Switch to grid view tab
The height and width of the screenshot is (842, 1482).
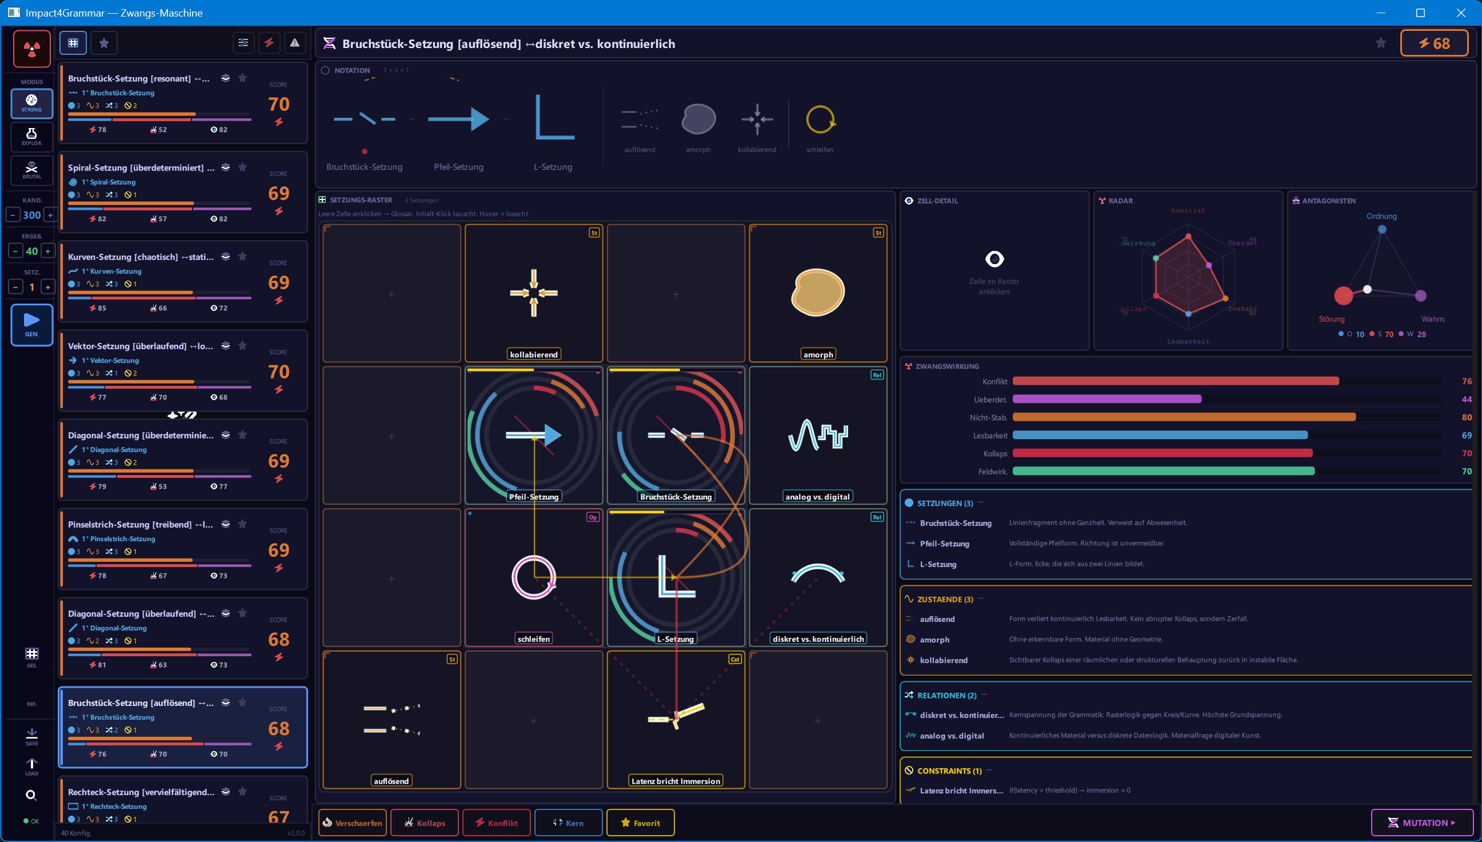point(73,43)
